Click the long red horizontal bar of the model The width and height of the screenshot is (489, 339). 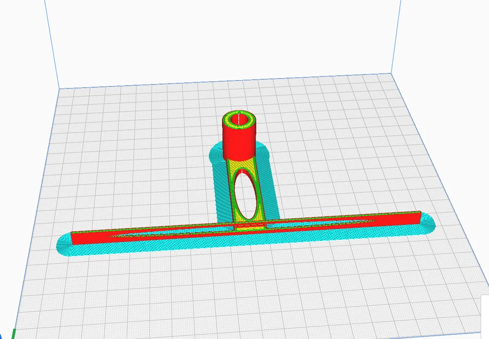pos(246,228)
